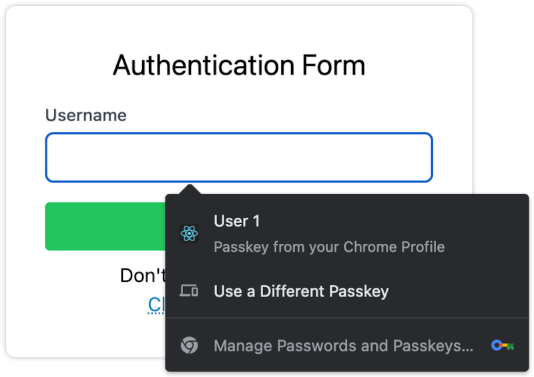
Task: Click the "Don't" text under the green button
Action: click(x=143, y=275)
